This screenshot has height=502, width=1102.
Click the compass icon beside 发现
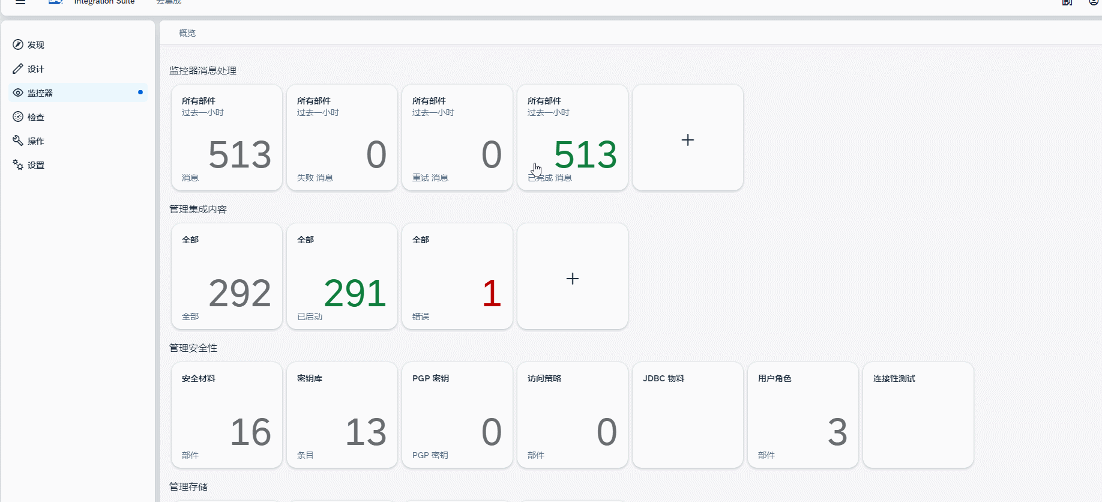click(18, 45)
